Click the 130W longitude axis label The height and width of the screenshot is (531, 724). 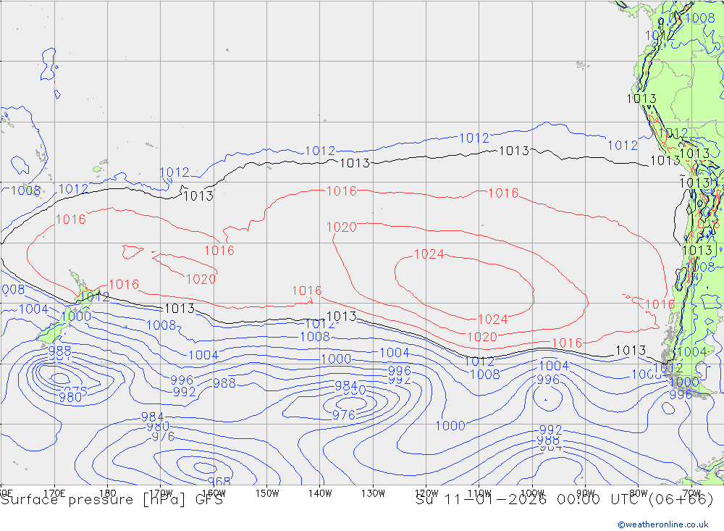[373, 493]
